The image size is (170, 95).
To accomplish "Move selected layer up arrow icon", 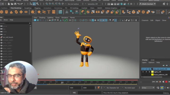I will tap(164, 65).
